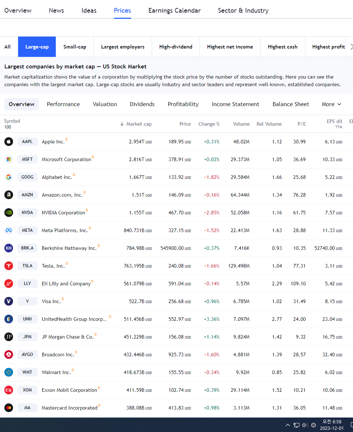Click the Apple company logo icon
The image size is (353, 432).
click(x=9, y=142)
